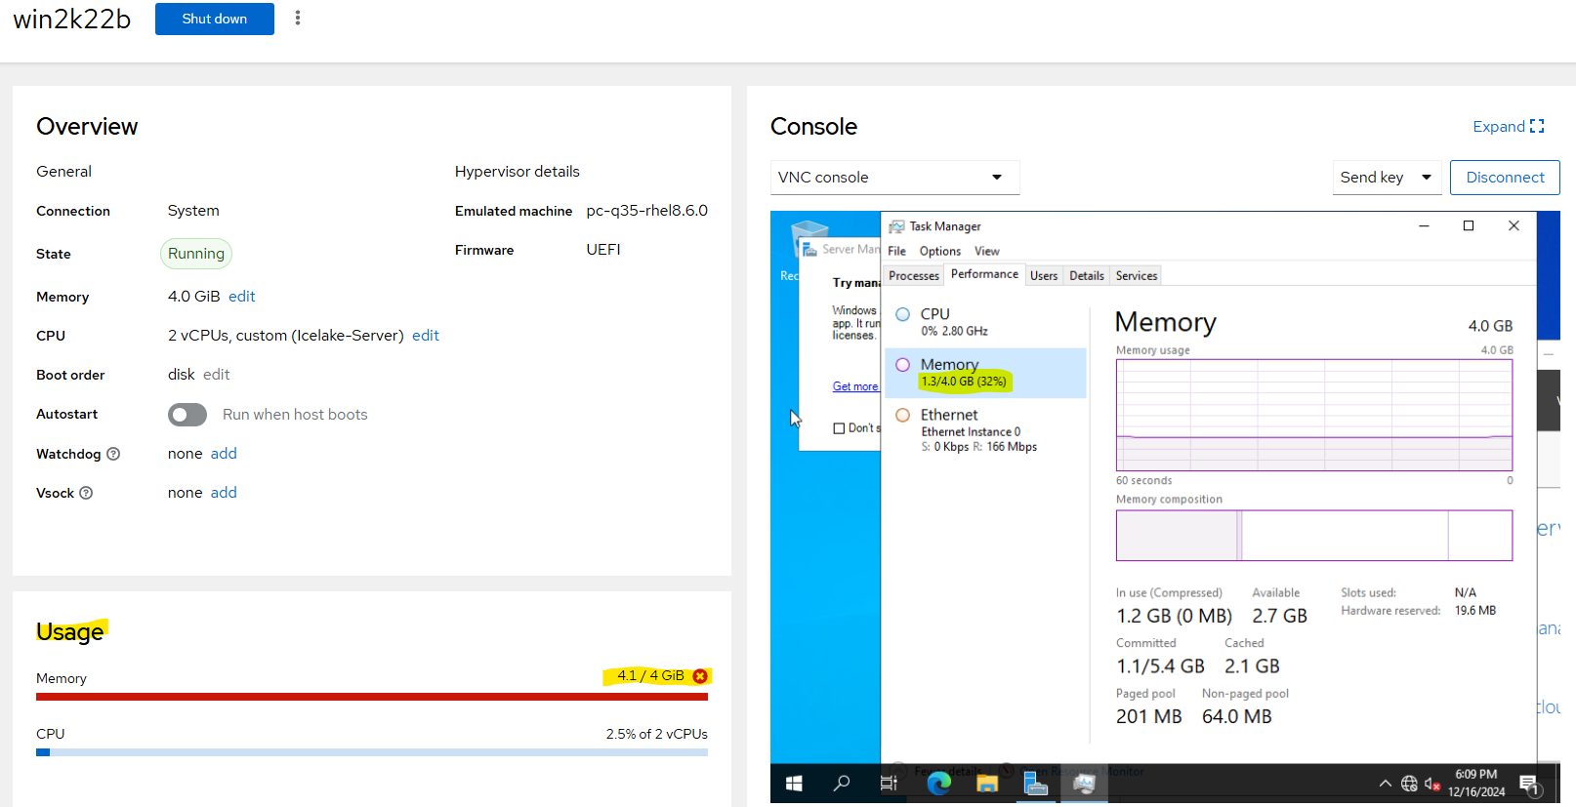The height and width of the screenshot is (807, 1576).
Task: Switch to the Processes tab
Action: 914,276
